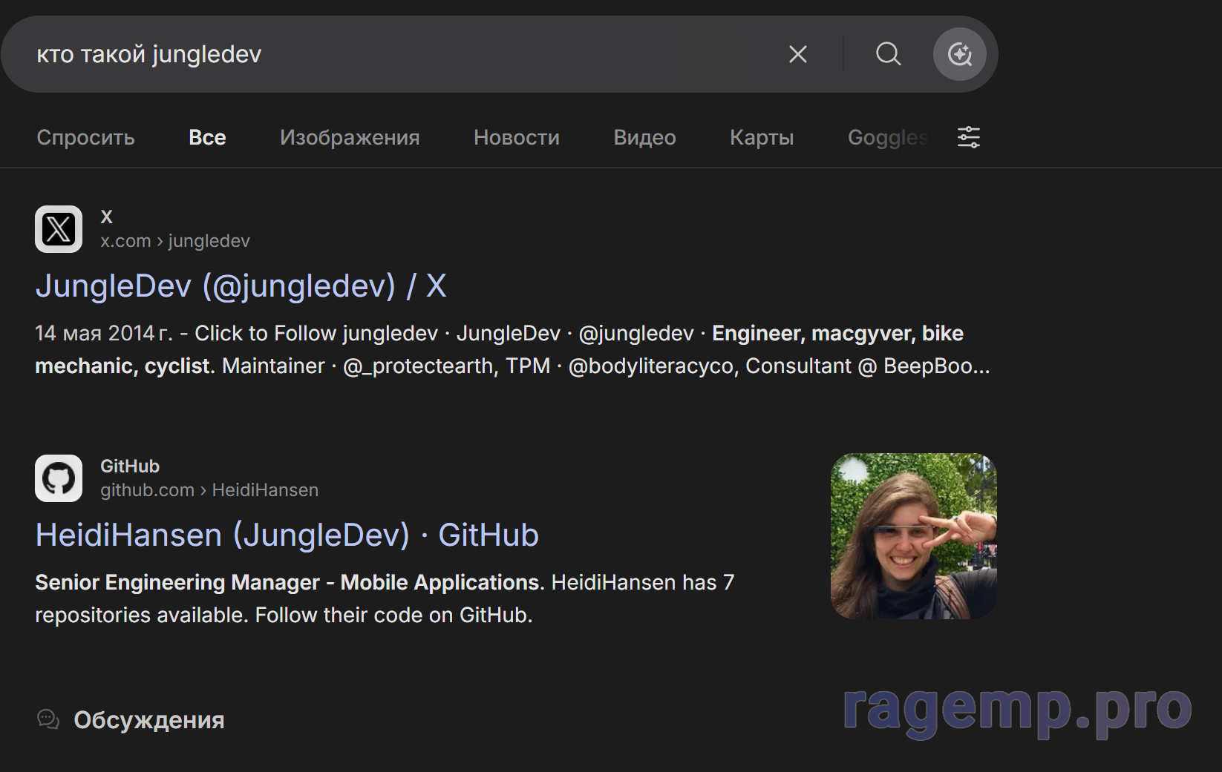This screenshot has height=772, width=1222.
Task: Open the Goggles tab
Action: (888, 137)
